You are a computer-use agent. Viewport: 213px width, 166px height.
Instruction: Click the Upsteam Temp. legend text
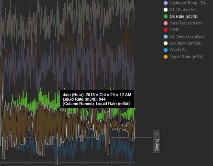pyautogui.click(x=189, y=3)
